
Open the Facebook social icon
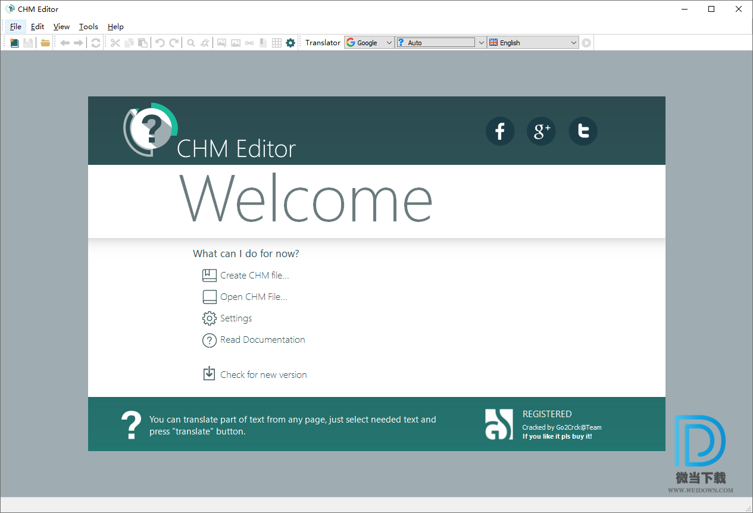click(500, 131)
